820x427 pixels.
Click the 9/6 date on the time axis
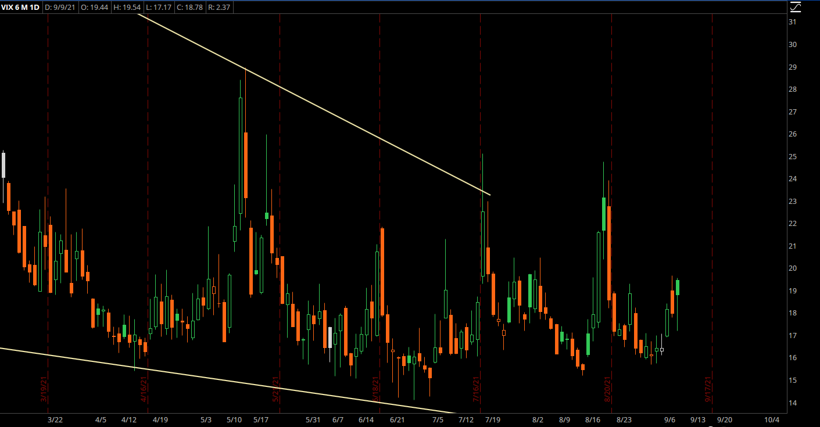point(669,419)
